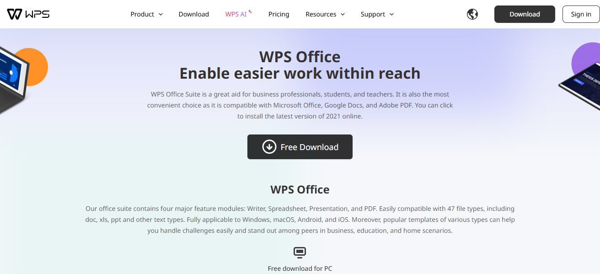Click the text "to install the latest version of 2021 online."
600x274 pixels.
pos(300,116)
